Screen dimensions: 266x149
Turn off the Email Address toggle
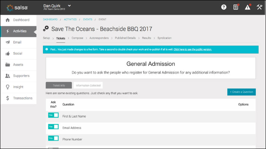tap(53, 127)
